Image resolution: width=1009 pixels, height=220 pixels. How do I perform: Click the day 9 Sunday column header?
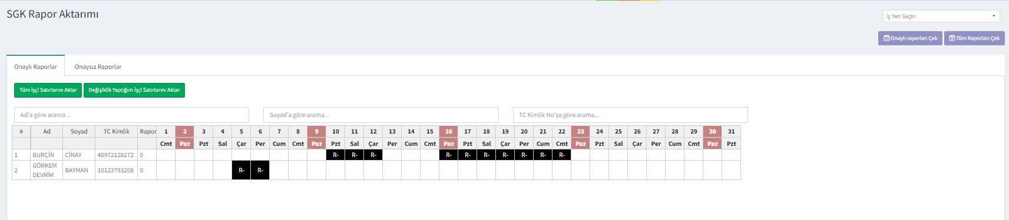click(317, 132)
